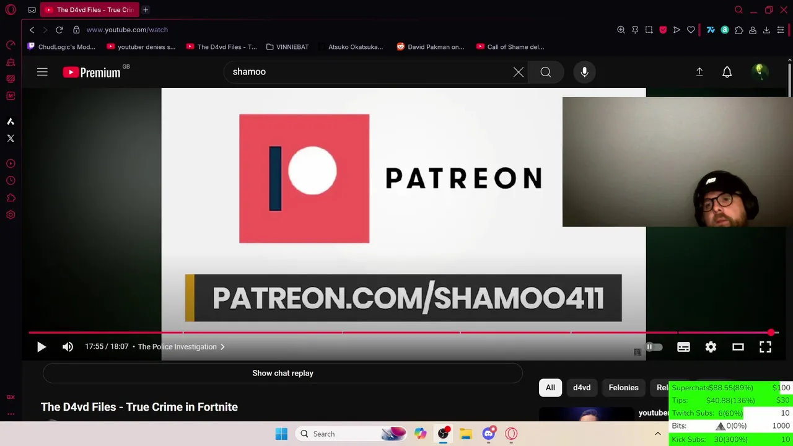
Task: Take a snapshot with the capture icon
Action: pyautogui.click(x=649, y=30)
